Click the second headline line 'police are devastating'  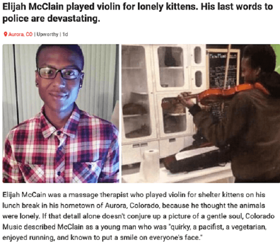coord(51,19)
